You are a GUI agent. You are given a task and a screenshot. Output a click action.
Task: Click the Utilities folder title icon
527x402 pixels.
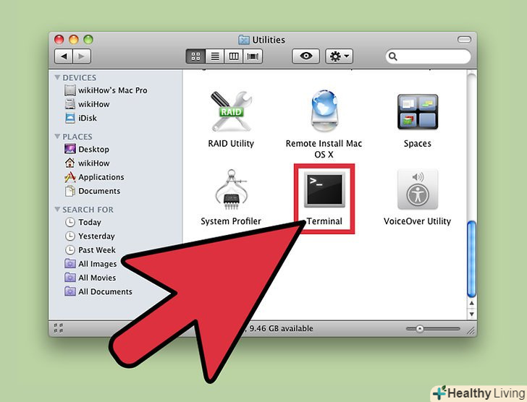point(244,40)
